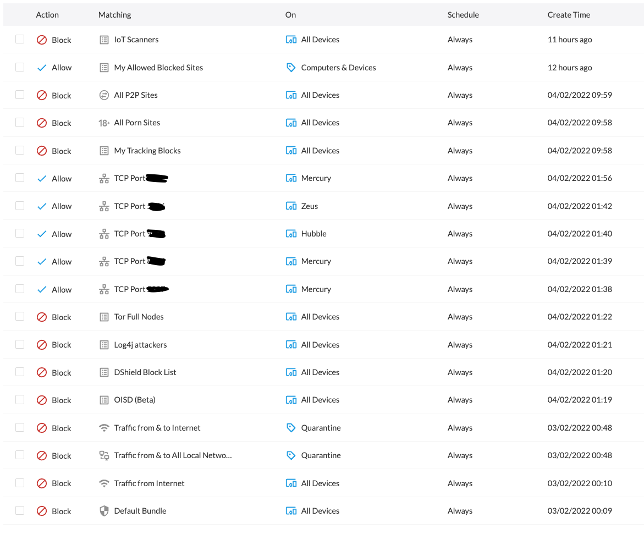Click the network port icon in the Zeus row
Screen dimensions: 644x534
(x=104, y=206)
